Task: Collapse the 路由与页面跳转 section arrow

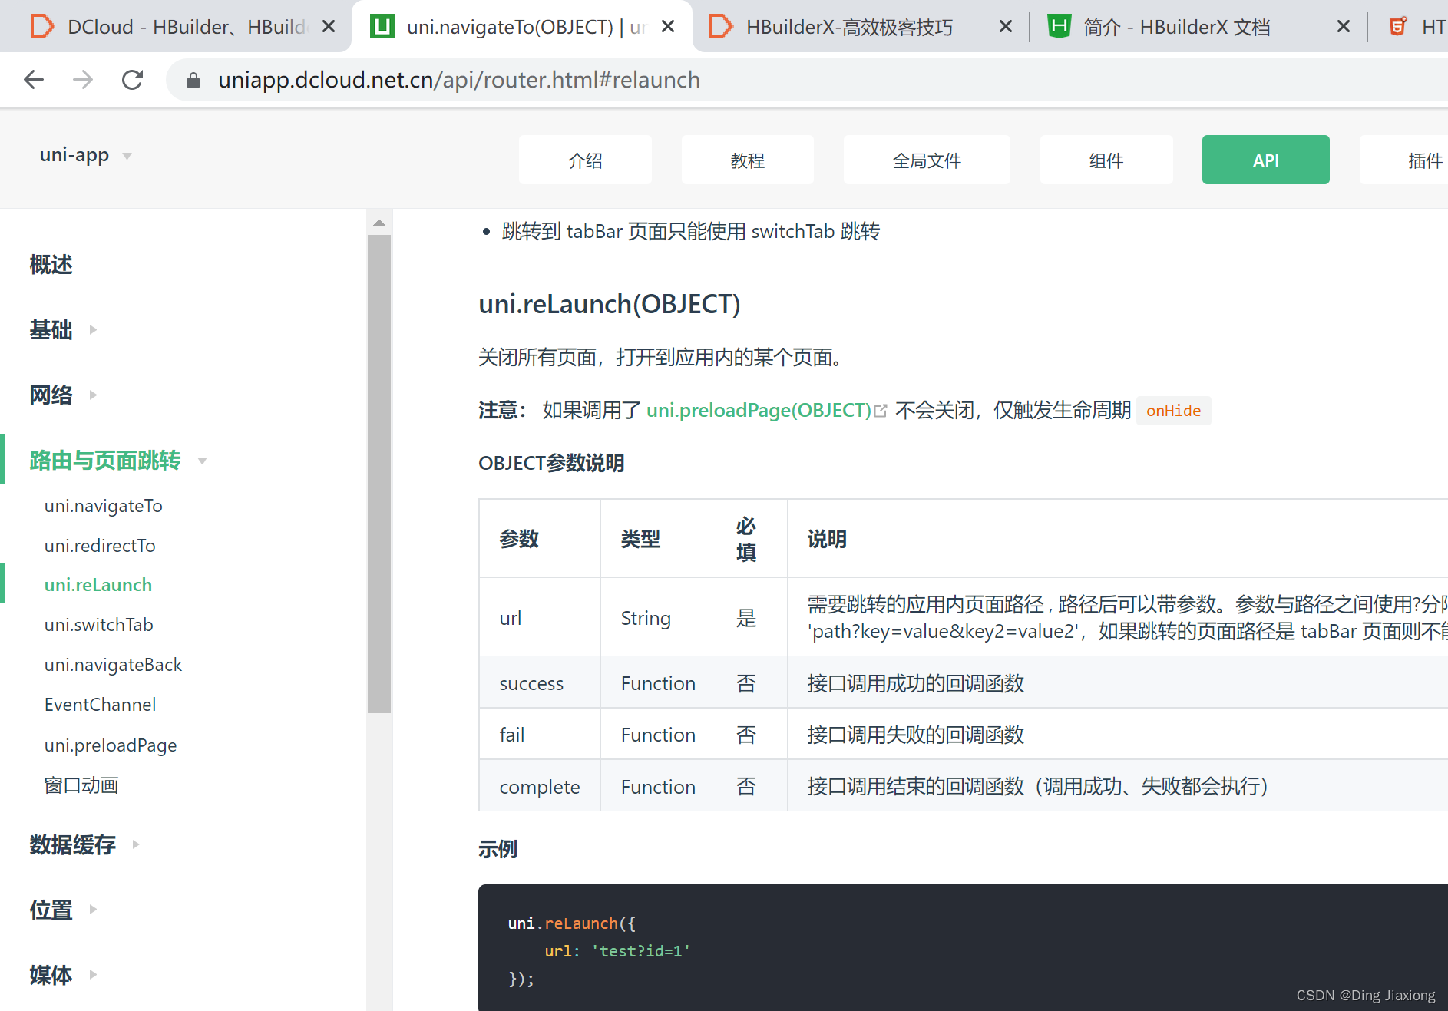Action: click(203, 461)
